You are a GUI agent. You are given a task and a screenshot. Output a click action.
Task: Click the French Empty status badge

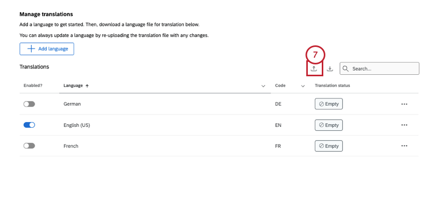pyautogui.click(x=328, y=146)
